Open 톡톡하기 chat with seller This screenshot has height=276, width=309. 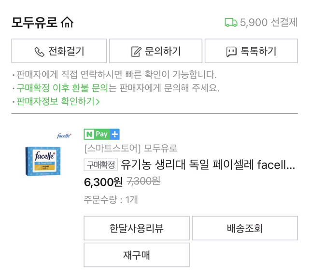pyautogui.click(x=251, y=51)
